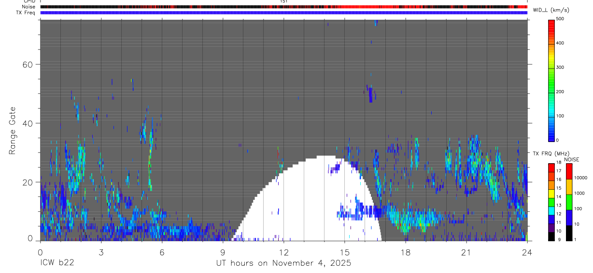Select the yellow swatch in the NOISE legend
Viewport: 593px width, 273px height.
pos(569,187)
